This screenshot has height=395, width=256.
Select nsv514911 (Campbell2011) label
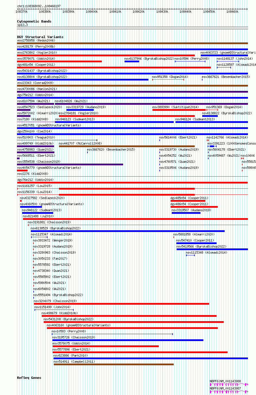[x=74, y=362]
